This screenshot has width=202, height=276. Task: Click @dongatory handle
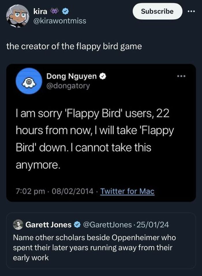(x=68, y=86)
